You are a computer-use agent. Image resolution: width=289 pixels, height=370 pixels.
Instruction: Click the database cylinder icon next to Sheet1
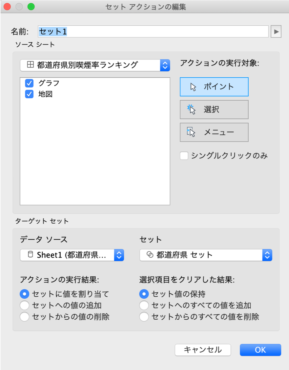pos(30,255)
